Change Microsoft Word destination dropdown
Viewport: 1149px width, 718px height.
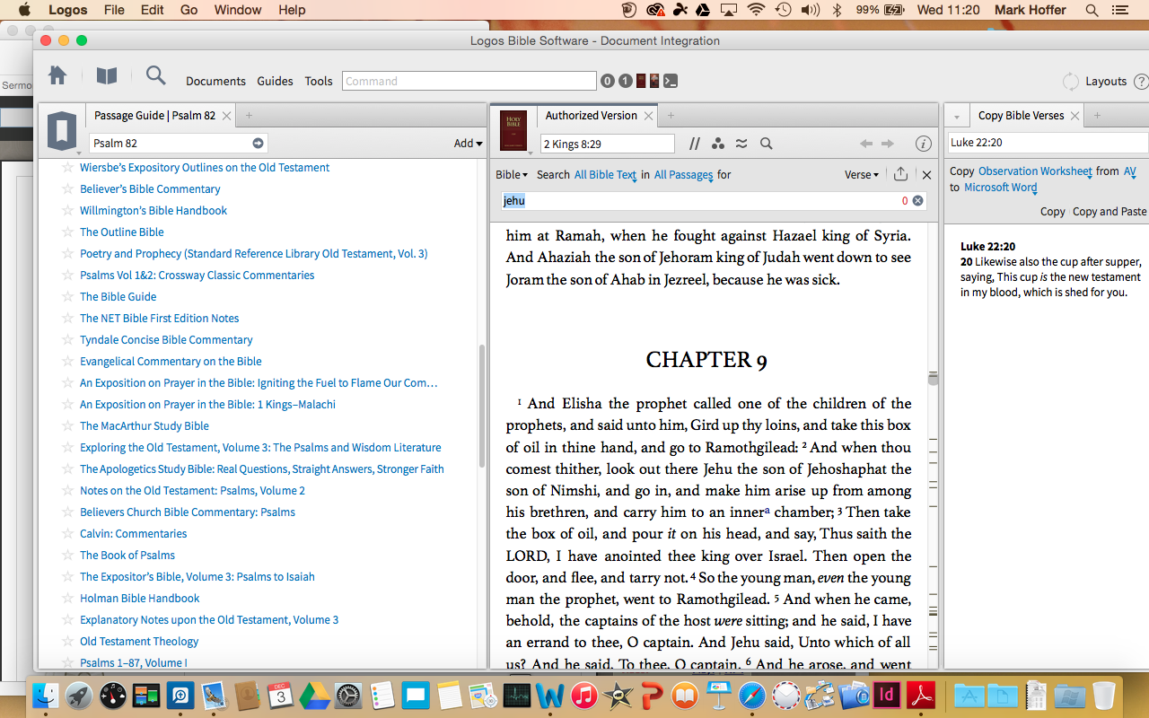click(x=1001, y=188)
